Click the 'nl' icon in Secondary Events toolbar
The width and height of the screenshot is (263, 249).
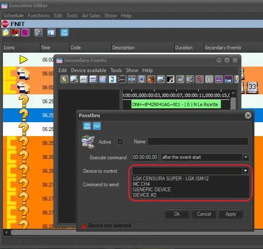pyautogui.click(x=180, y=79)
